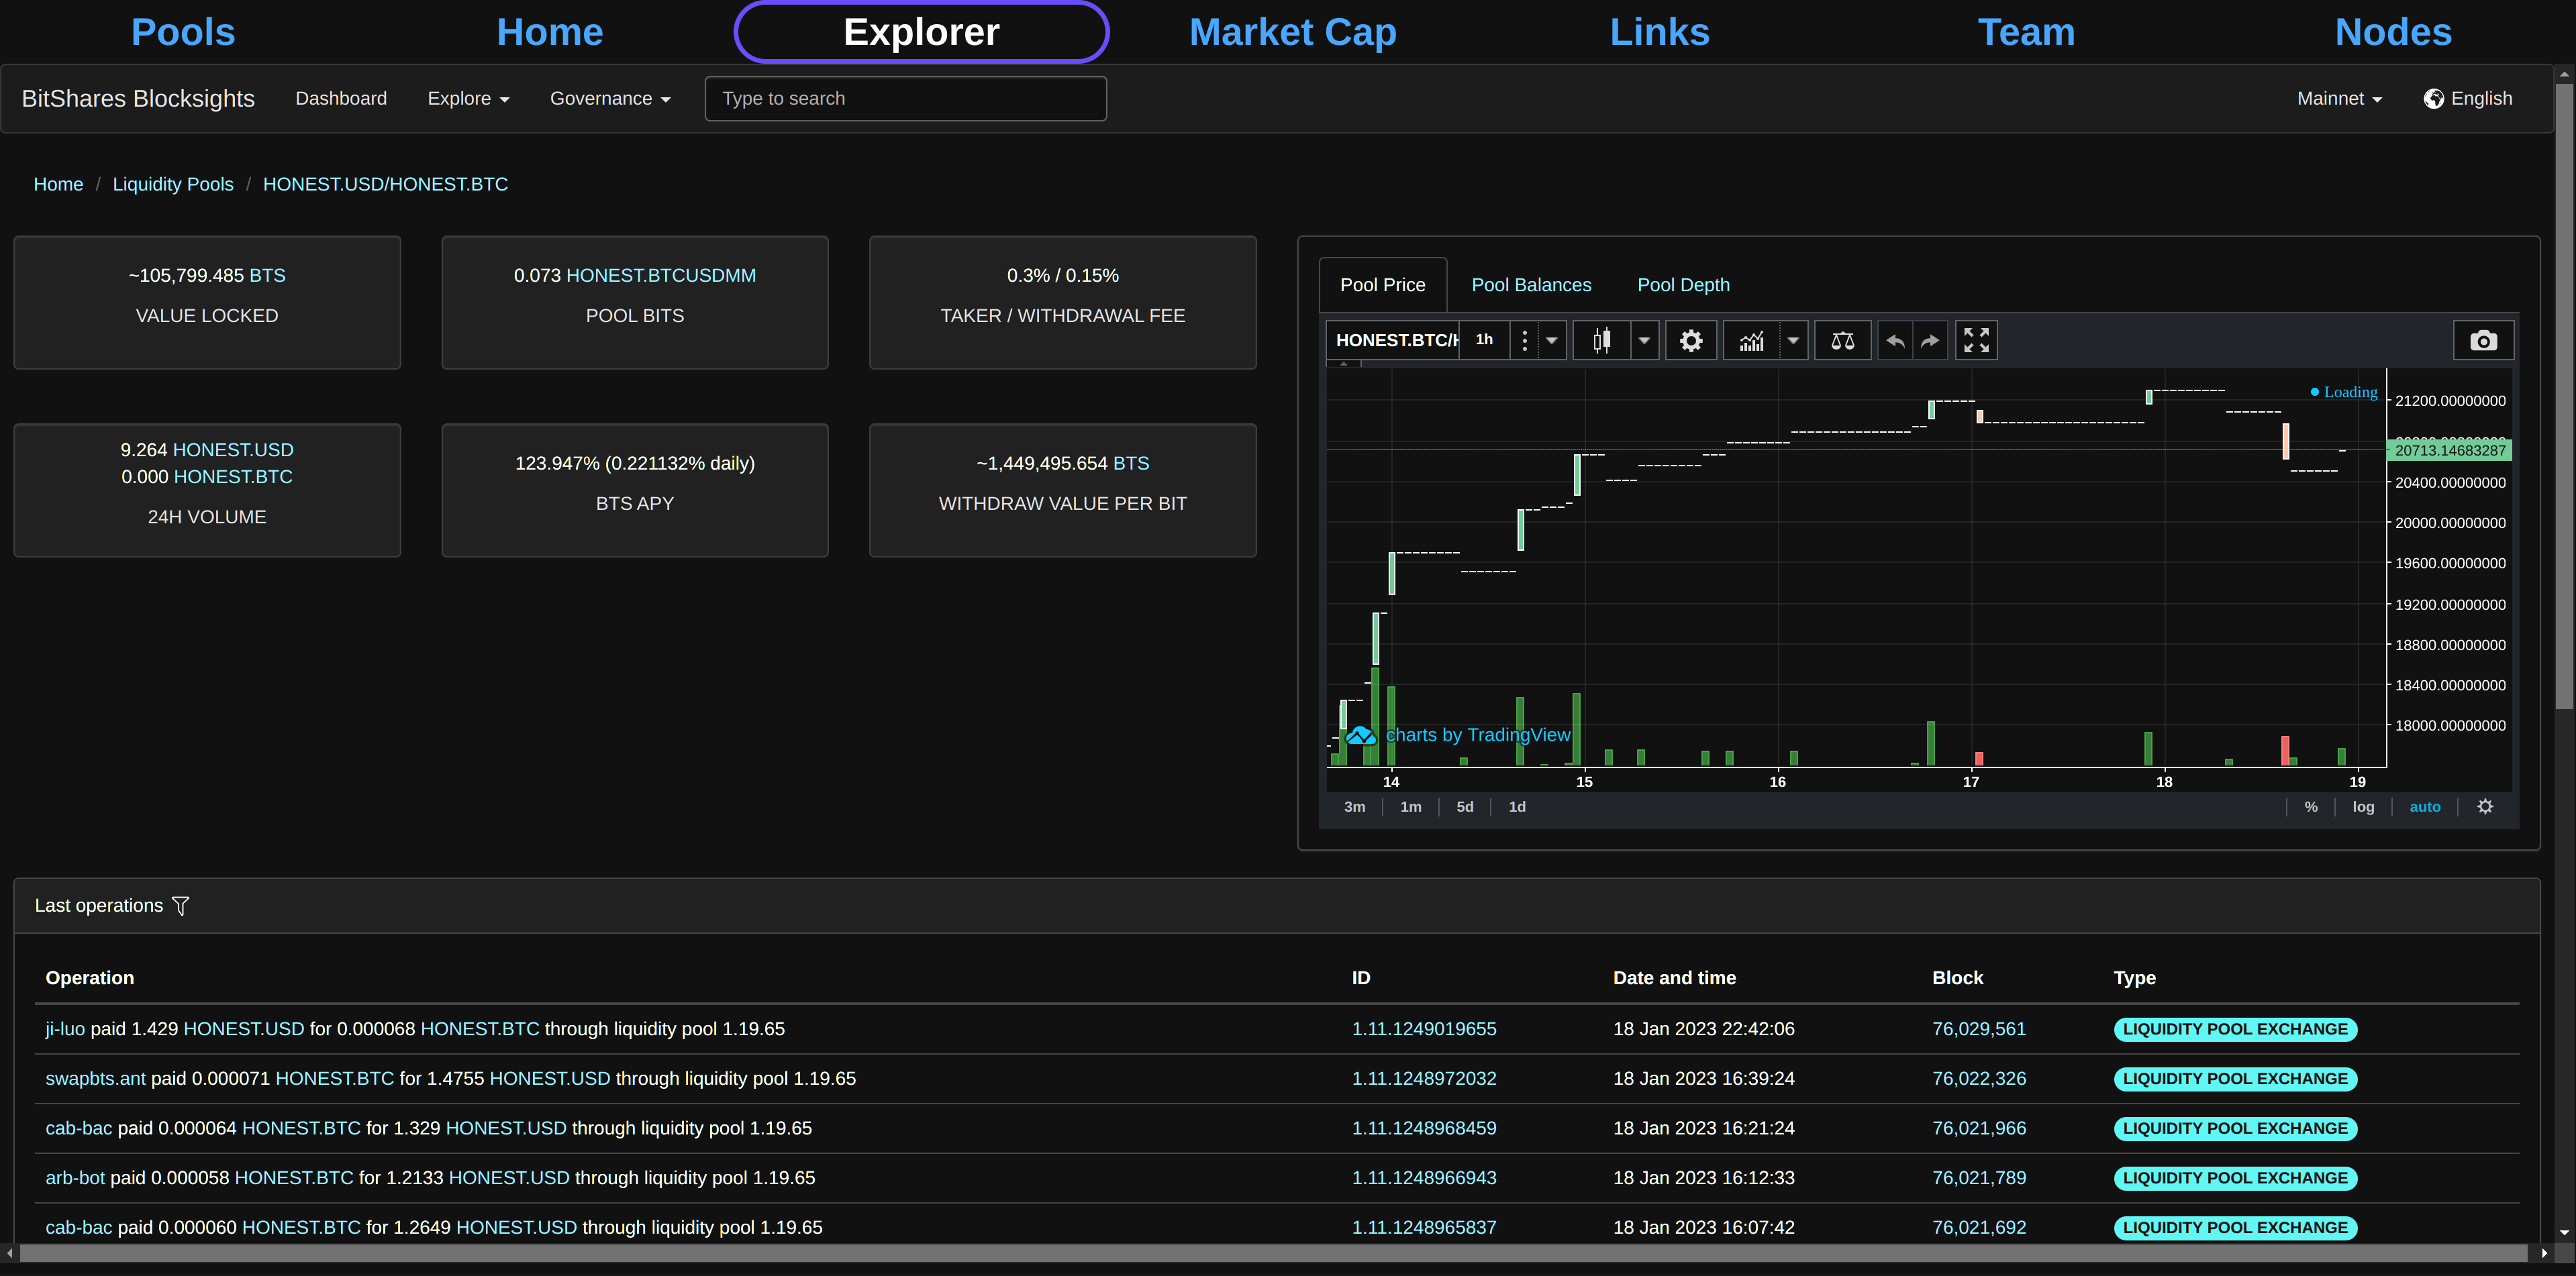Click the Type to search field
2576x1276 pixels.
coord(905,98)
